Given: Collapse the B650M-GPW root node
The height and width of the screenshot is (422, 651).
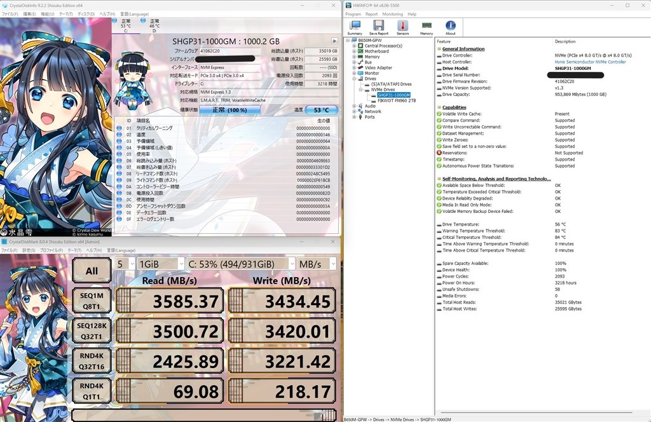Looking at the screenshot, I should (x=348, y=40).
